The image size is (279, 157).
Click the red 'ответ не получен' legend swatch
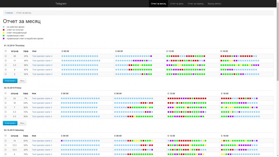click(3, 30)
